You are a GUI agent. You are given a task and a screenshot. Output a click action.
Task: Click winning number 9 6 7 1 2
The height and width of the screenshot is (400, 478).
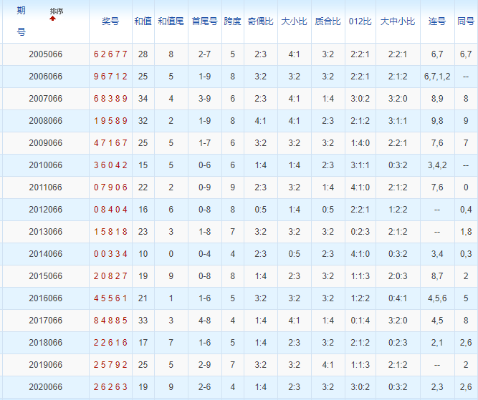[x=110, y=77]
